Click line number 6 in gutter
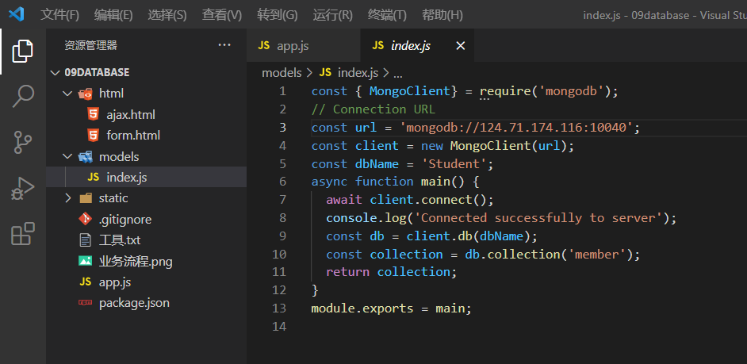Image resolution: width=747 pixels, height=364 pixels. [x=283, y=182]
